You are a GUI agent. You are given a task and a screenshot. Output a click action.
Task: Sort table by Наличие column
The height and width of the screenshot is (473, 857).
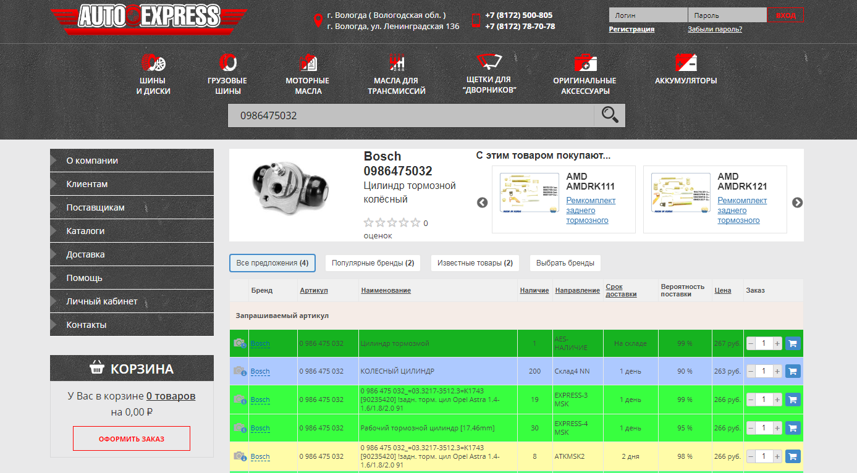(x=534, y=290)
